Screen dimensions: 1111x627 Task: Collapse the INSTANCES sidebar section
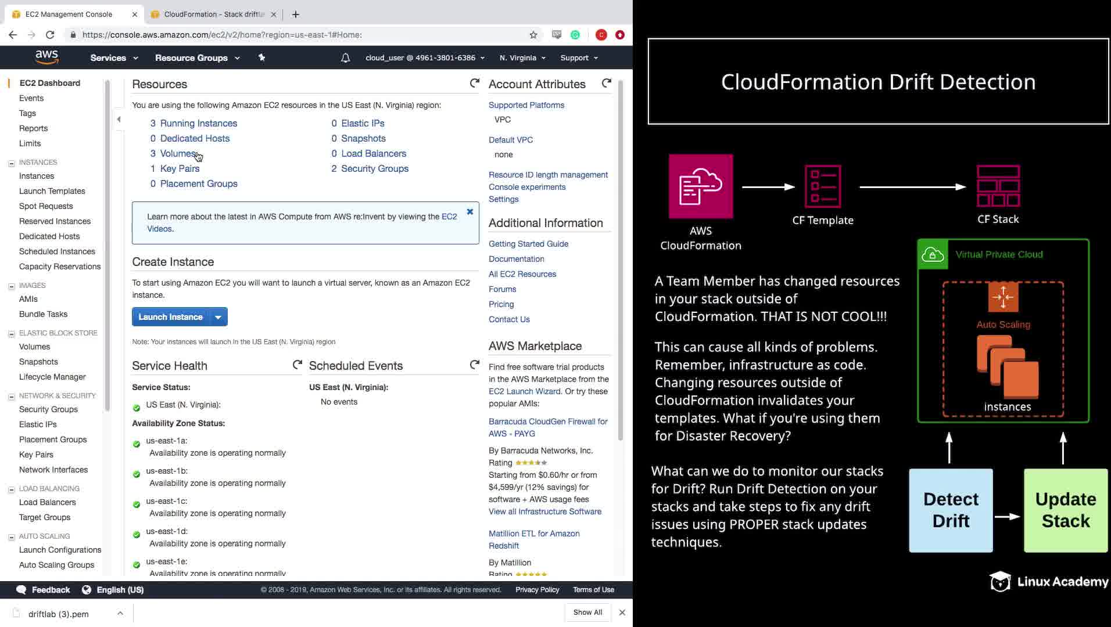12,163
